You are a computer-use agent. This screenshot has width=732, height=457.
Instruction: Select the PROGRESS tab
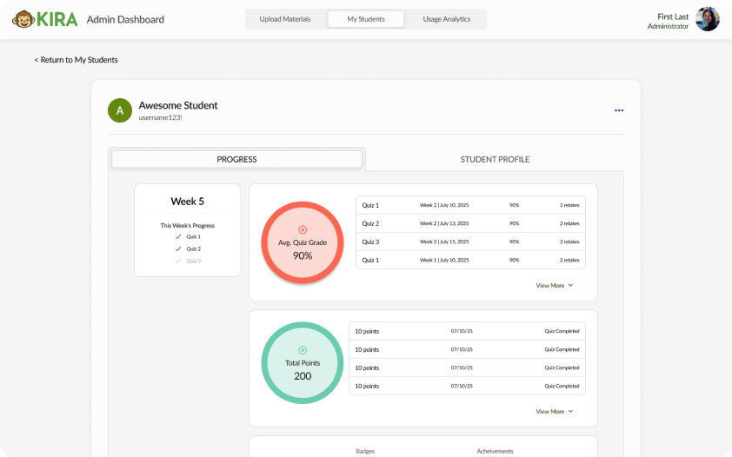236,159
